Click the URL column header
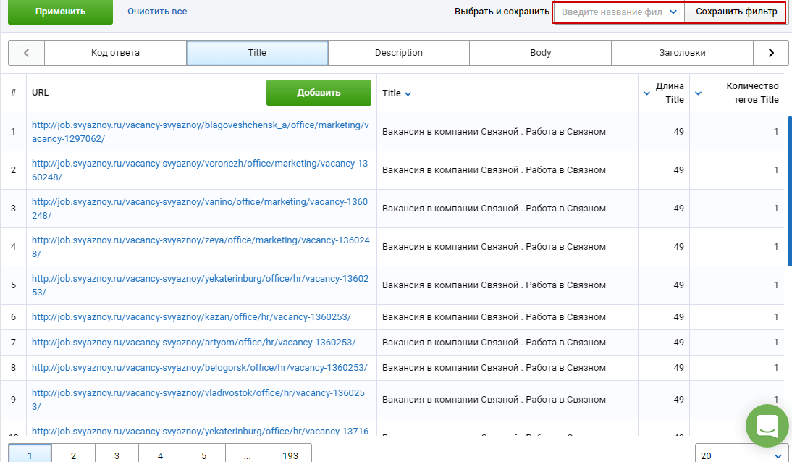The image size is (792, 462). point(41,93)
